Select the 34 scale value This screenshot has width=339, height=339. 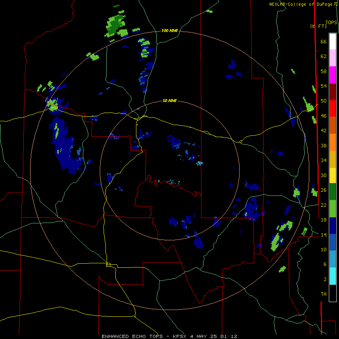coord(324,160)
